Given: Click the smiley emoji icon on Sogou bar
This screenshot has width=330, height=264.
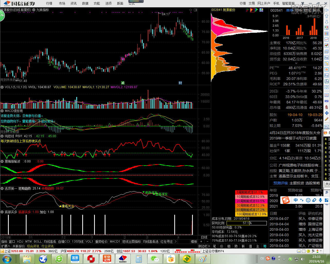Looking at the screenshot, I should coord(308,200).
